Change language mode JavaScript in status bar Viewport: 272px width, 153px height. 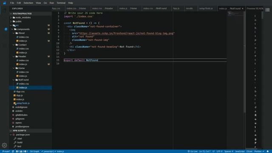tap(240, 151)
